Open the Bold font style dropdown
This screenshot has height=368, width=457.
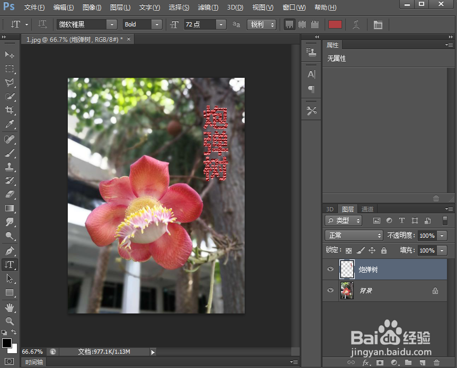(157, 25)
